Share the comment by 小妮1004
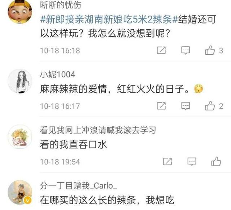 [x=161, y=106]
